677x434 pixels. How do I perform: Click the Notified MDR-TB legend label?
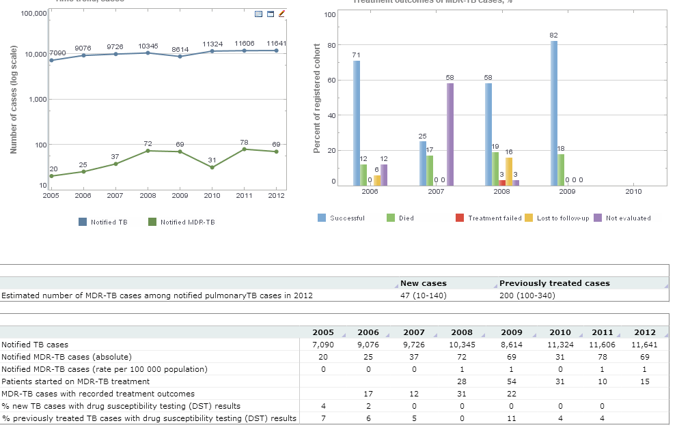[187, 222]
